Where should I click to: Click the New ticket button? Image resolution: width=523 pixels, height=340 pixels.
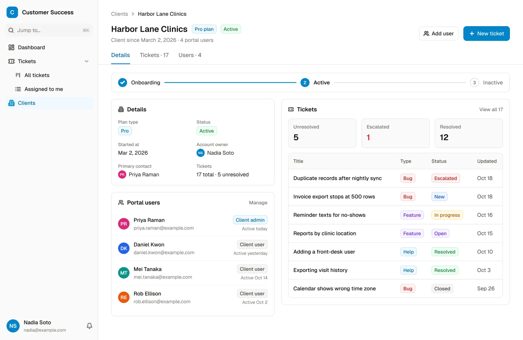tap(486, 34)
